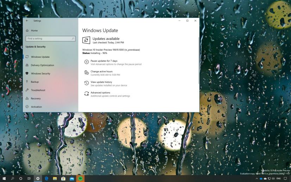
Task: Open Microsoft Store from the taskbar
Action: pos(63,178)
